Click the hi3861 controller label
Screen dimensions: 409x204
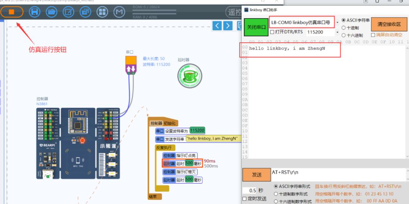[x=42, y=104]
